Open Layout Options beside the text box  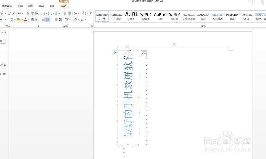144,53
